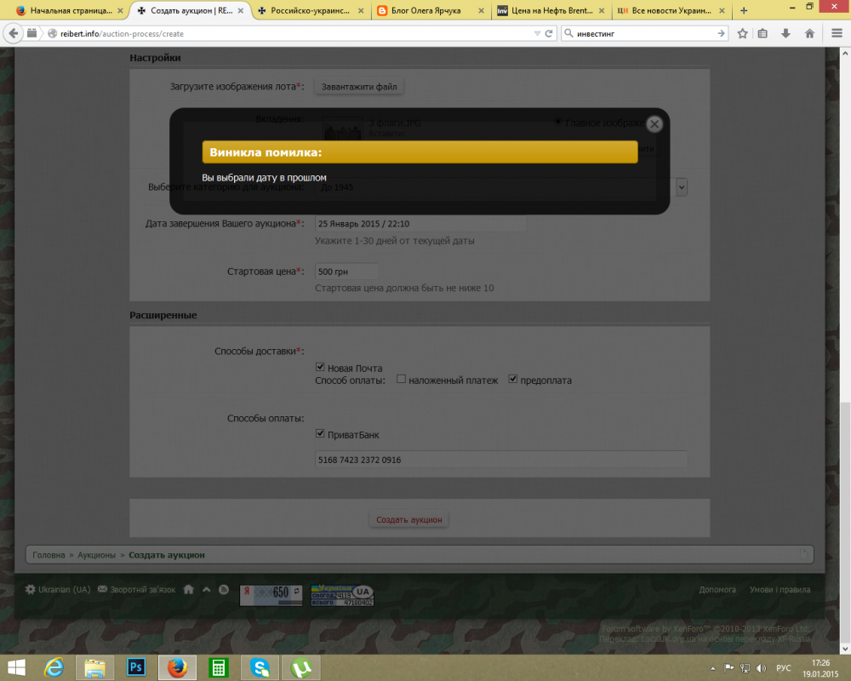The height and width of the screenshot is (681, 851).
Task: Uncheck the предоплата checkbox
Action: tap(513, 379)
